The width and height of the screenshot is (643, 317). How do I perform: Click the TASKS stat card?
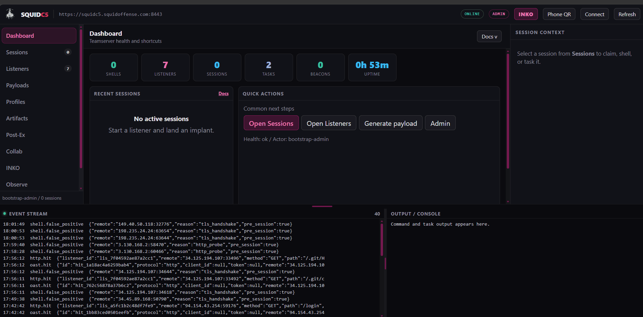269,67
